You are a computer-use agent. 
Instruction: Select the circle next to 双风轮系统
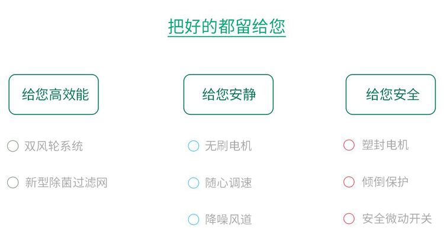pyautogui.click(x=13, y=146)
